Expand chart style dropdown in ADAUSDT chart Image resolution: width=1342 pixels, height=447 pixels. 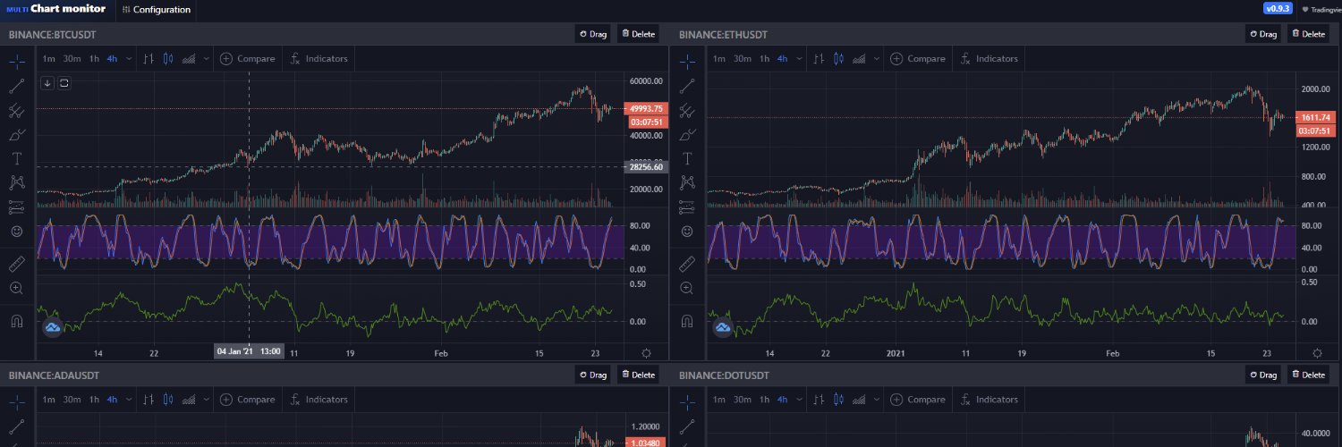coord(207,400)
